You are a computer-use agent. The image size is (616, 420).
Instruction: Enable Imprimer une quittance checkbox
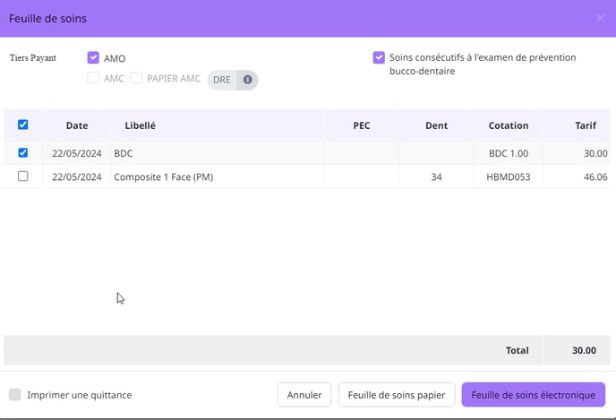click(15, 394)
